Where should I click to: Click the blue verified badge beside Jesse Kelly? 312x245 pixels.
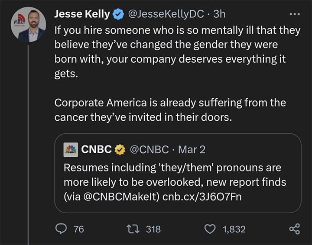coord(117,14)
